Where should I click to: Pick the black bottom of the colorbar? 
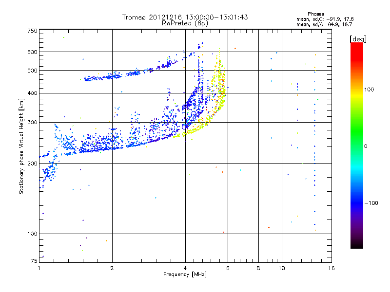click(x=357, y=246)
